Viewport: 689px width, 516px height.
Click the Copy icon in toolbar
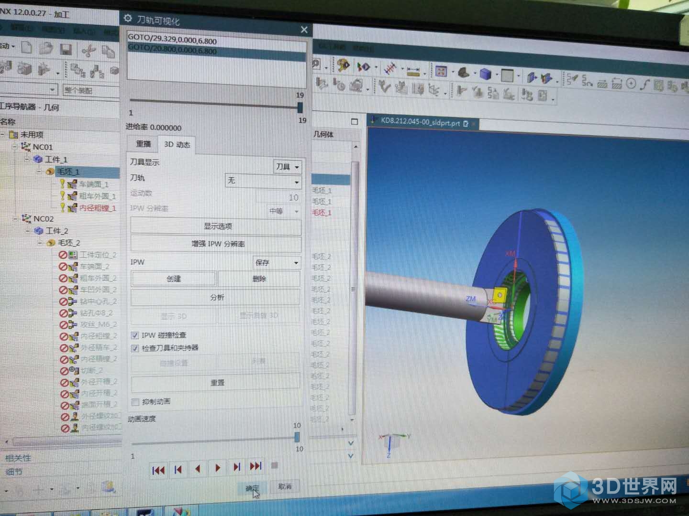pyautogui.click(x=109, y=51)
